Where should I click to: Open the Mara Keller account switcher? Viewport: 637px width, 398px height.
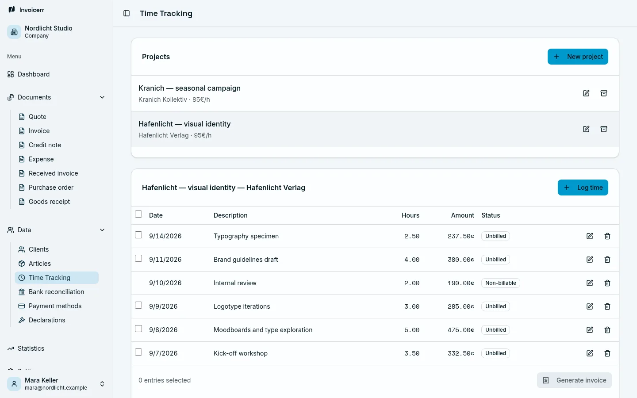tap(56, 384)
